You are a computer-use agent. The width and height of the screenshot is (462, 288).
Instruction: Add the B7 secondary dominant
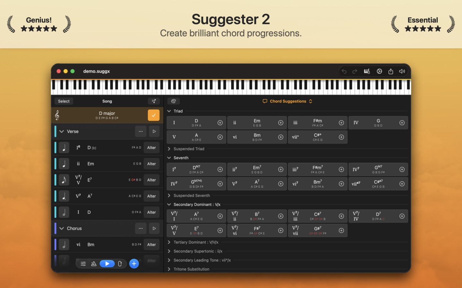(281, 216)
